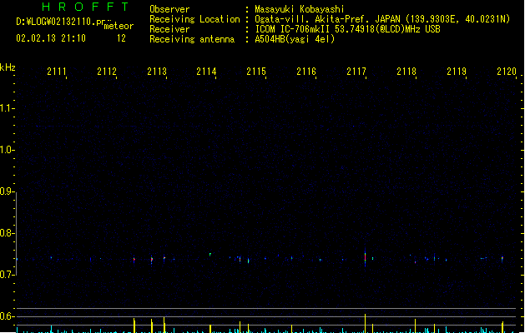This screenshot has width=525, height=333.
Task: Click the 'Receiving Location' label
Action: point(194,19)
